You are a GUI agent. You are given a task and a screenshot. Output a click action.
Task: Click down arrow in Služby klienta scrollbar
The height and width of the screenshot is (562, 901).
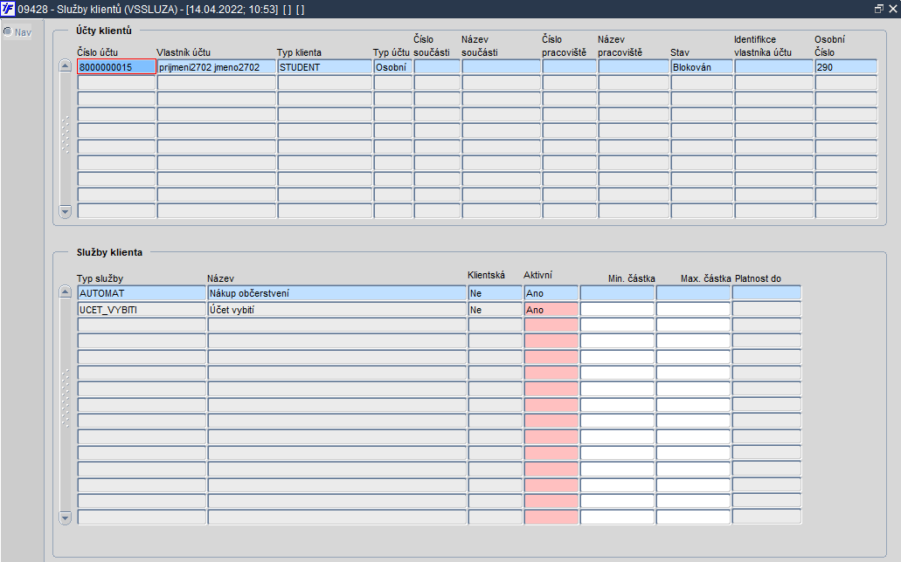(65, 517)
